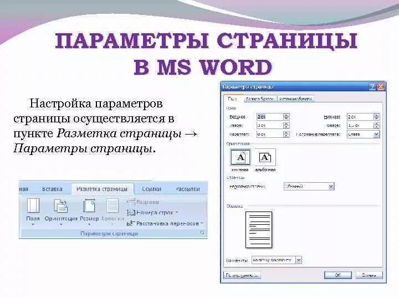Viewport: 399px width, 299px height.
Task: Click the Расстановка переносов hyphenation icon
Action: click(x=130, y=224)
